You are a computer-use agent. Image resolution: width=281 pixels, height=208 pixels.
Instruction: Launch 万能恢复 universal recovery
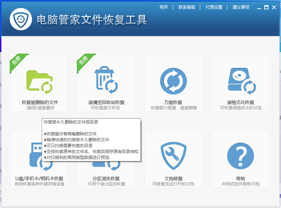tap(174, 82)
